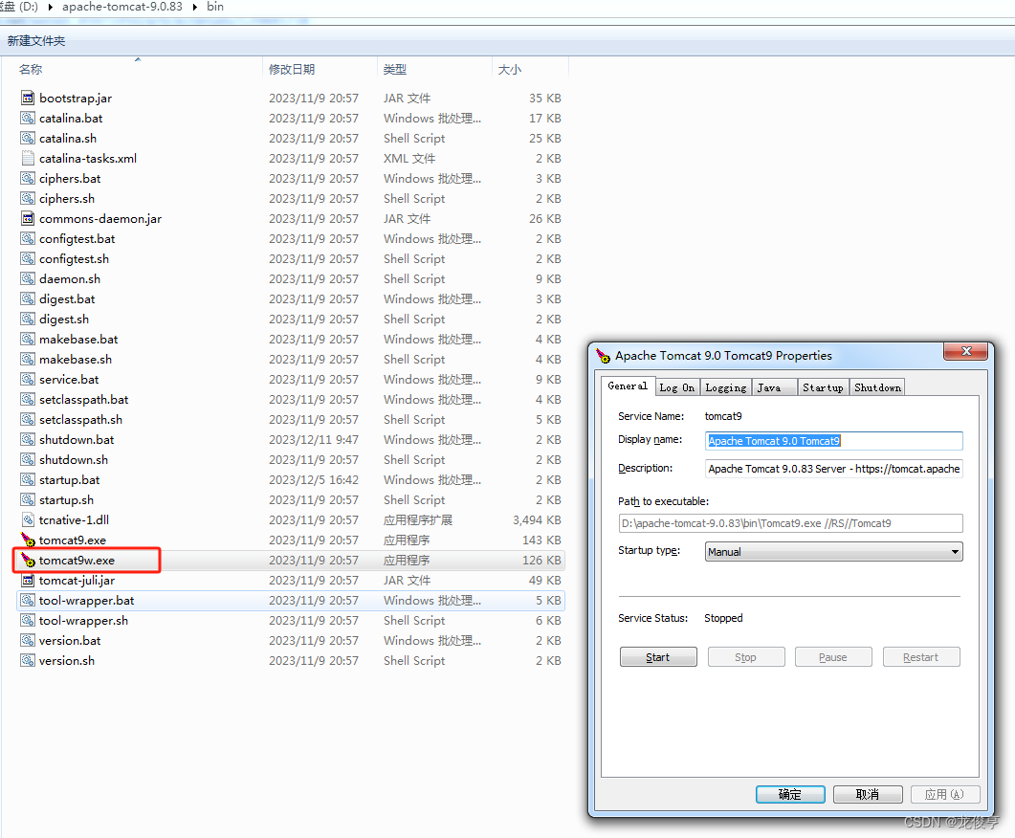Image resolution: width=1015 pixels, height=838 pixels.
Task: Expand the apache-tomcat-9.0.83 breadcrumb arrow
Action: (195, 7)
